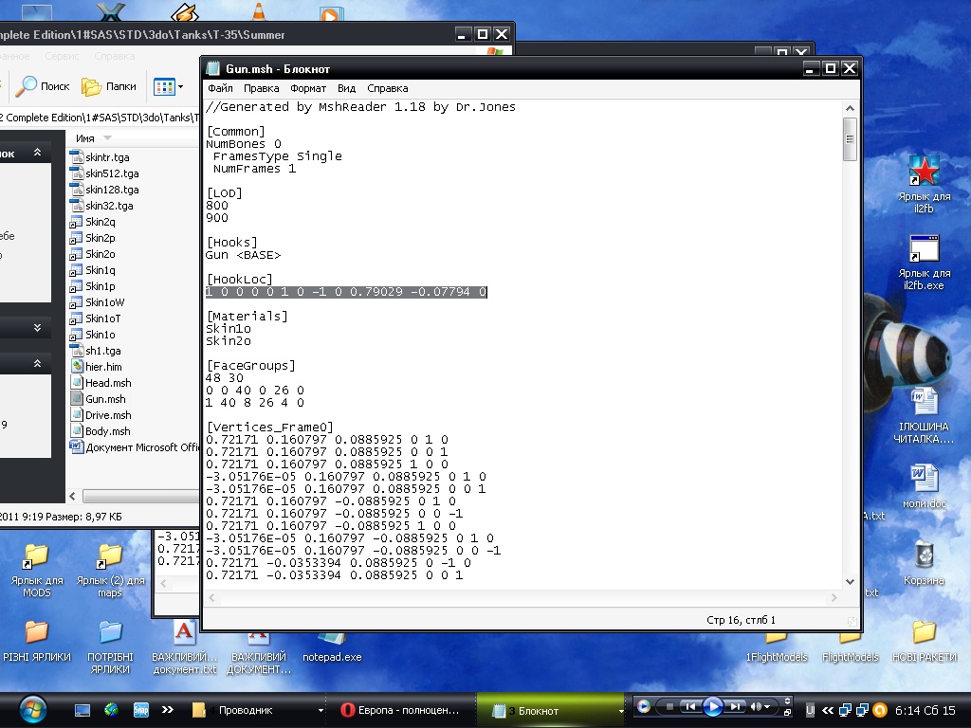Viewport: 971px width, 728px height.
Task: Open the Правка menu in Notepad
Action: pyautogui.click(x=261, y=88)
